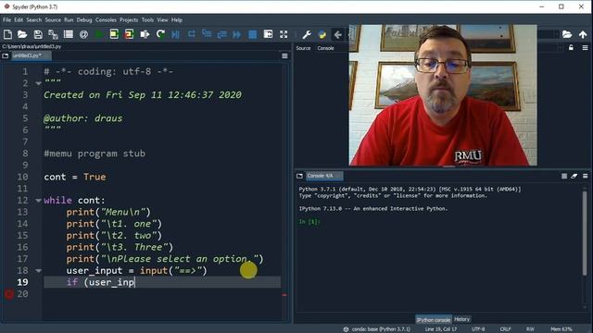Viewport: 593px width, 333px height.
Task: Toggle the Help pane lock icon
Action: pyautogui.click(x=571, y=47)
